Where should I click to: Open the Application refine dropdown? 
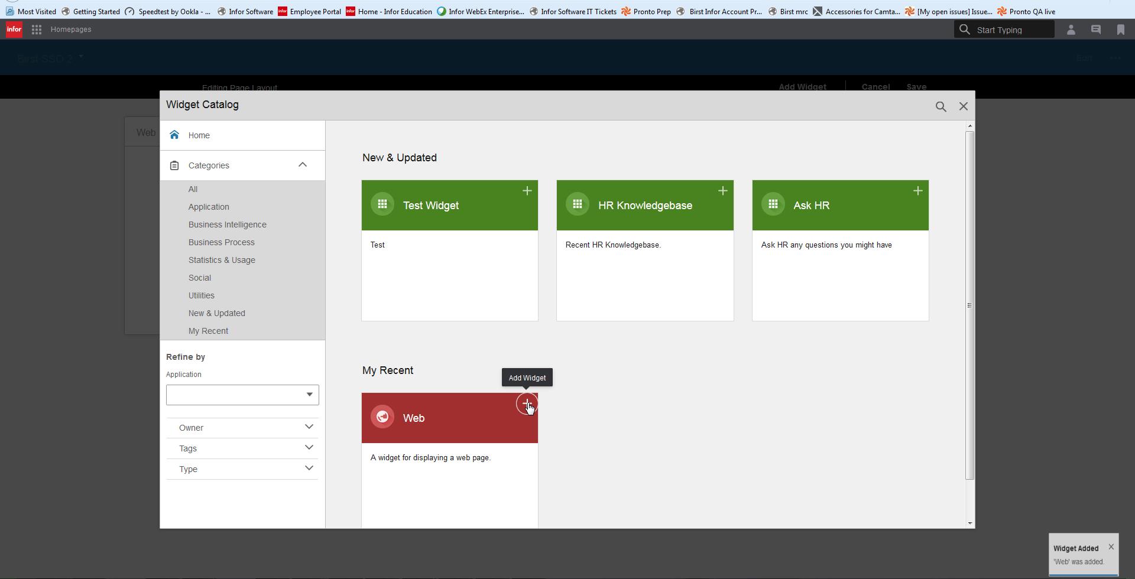[242, 395]
